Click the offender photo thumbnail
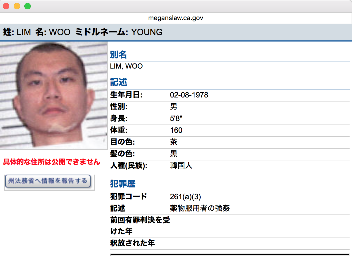Viewport: 352px width, 256px height. (x=53, y=95)
